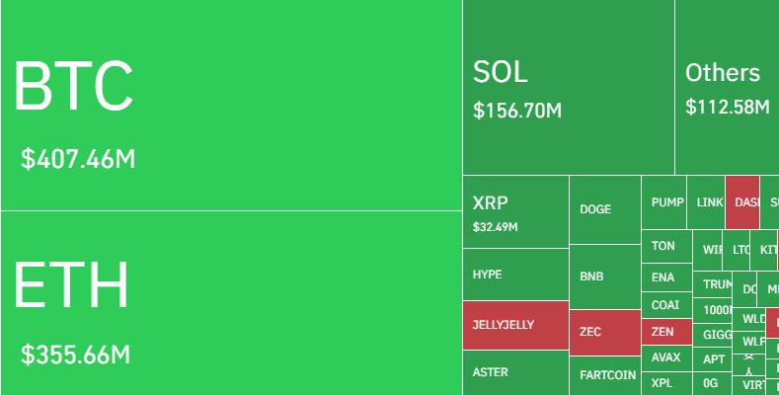Click the red JELLYJELLY tile
The image size is (779, 395).
(x=515, y=325)
